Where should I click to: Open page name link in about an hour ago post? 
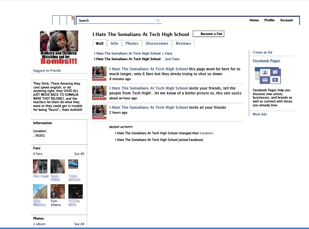148,88
